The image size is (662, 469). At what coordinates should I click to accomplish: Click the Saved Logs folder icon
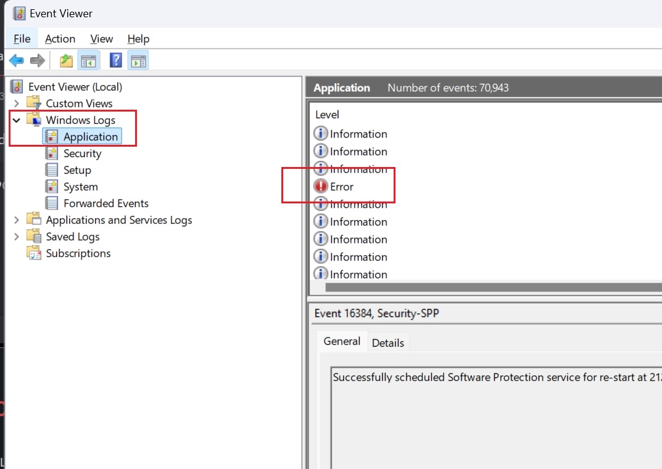pos(34,236)
